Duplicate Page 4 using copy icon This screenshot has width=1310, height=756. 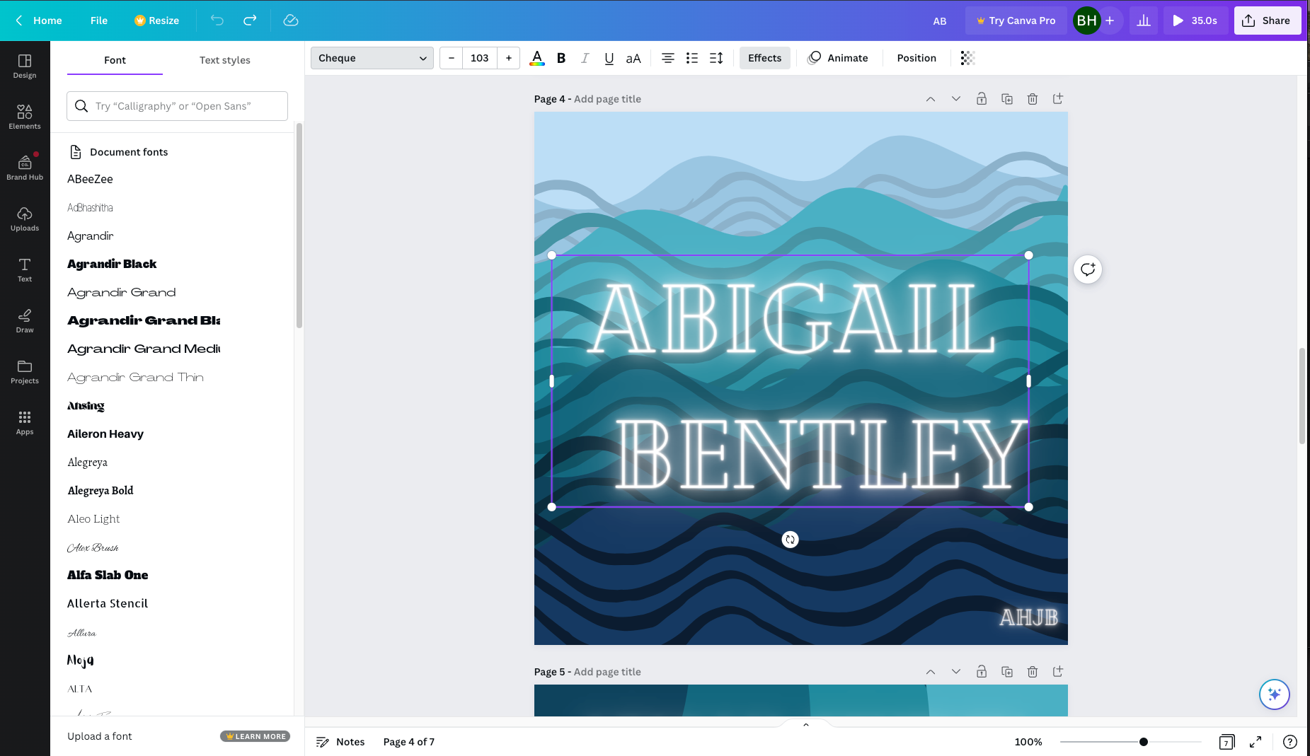1007,99
